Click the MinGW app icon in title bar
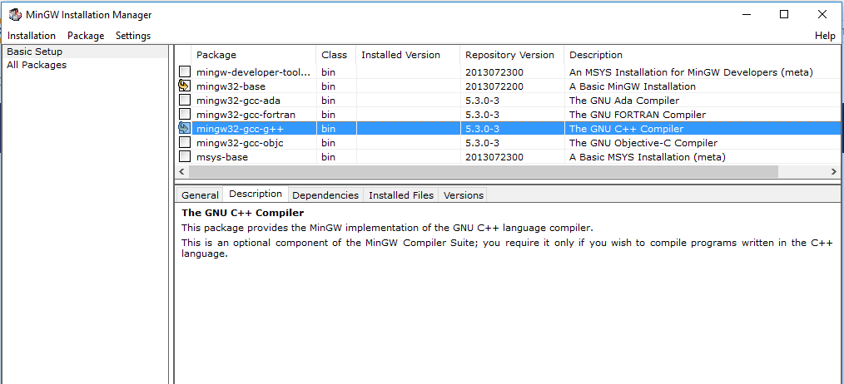Screen dimensions: 844x384 pos(14,15)
